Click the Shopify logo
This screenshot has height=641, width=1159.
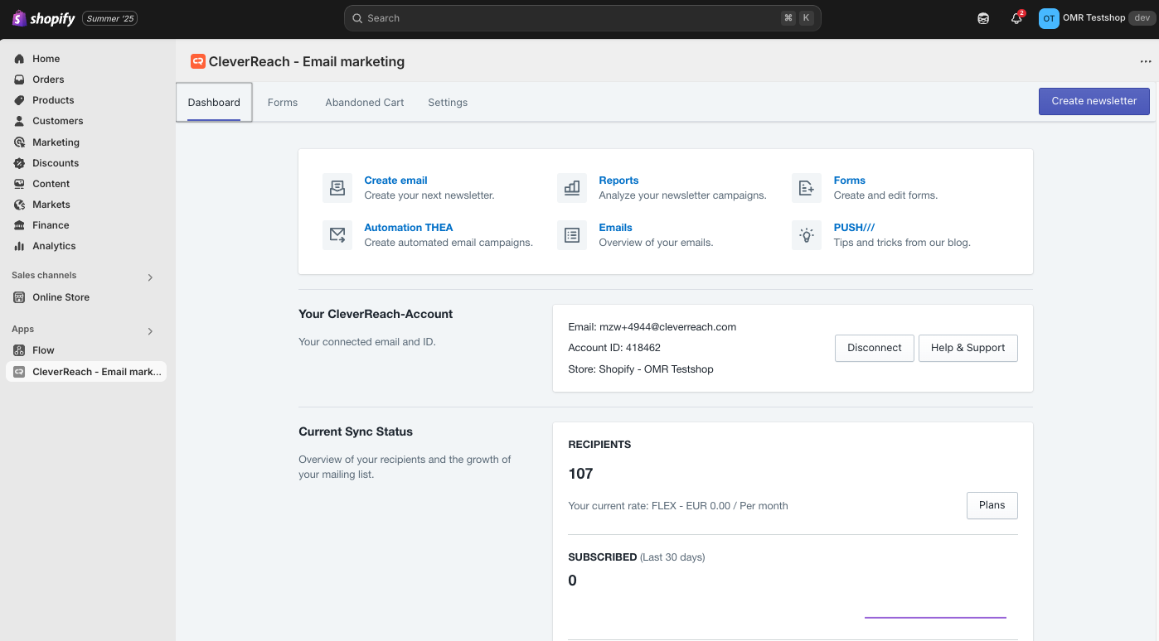[43, 18]
